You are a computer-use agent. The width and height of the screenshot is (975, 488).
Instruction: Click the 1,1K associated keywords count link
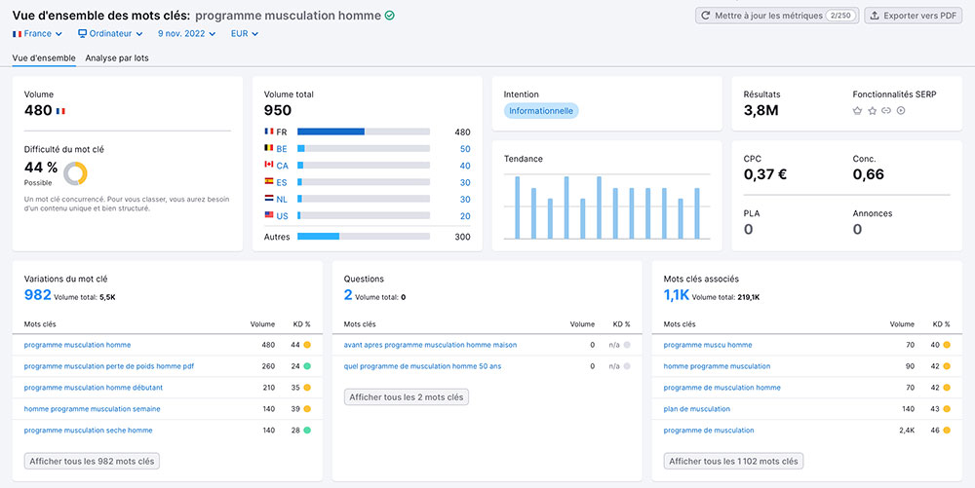[x=677, y=295]
